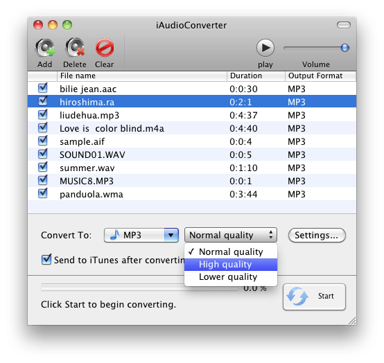Play the selected audio file
This screenshot has height=363, width=384.
tap(265, 48)
